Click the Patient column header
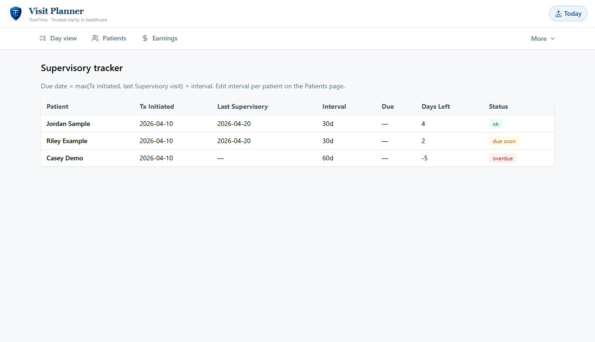 [57, 106]
